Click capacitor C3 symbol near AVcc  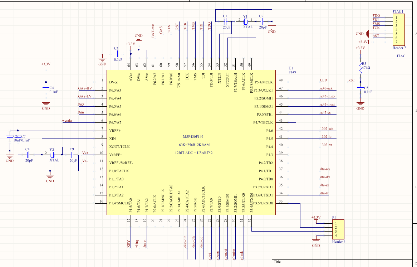click(117, 54)
